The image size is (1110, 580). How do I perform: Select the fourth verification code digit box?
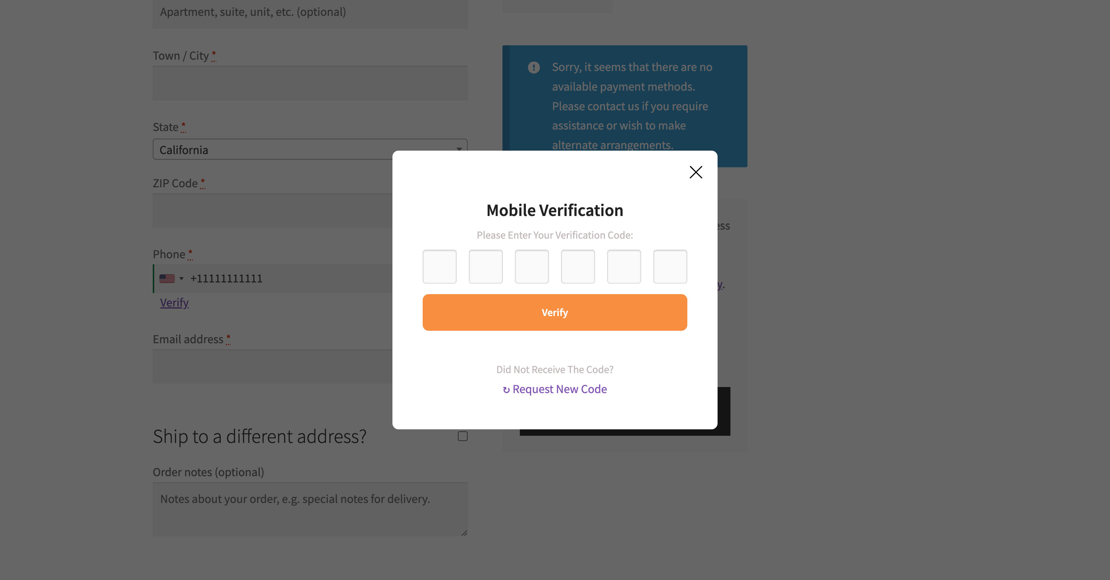click(578, 267)
